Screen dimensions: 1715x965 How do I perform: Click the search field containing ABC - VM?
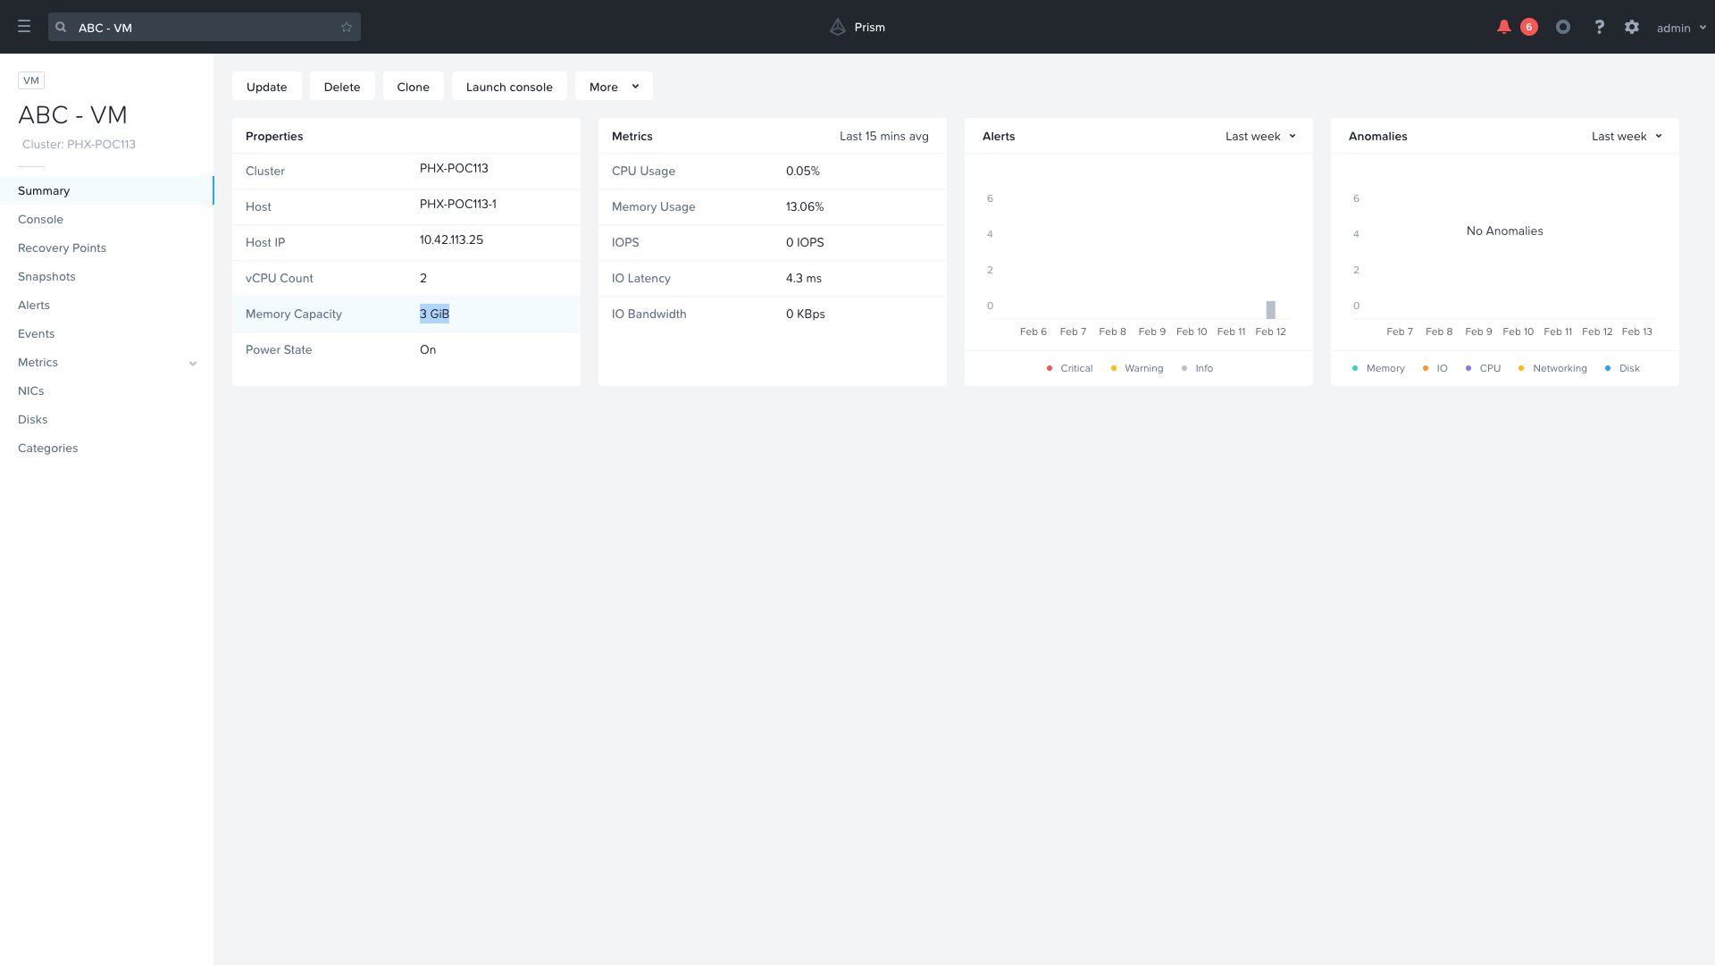pyautogui.click(x=205, y=27)
